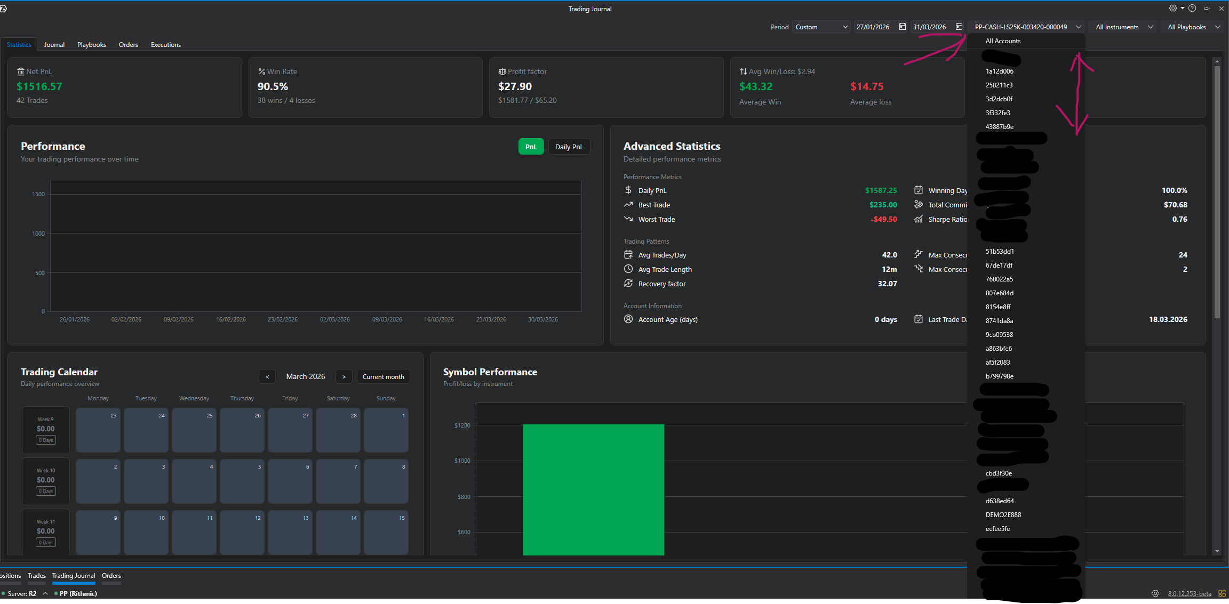
Task: Open calendar picker for the 31/03/2026 end date
Action: pyautogui.click(x=959, y=27)
